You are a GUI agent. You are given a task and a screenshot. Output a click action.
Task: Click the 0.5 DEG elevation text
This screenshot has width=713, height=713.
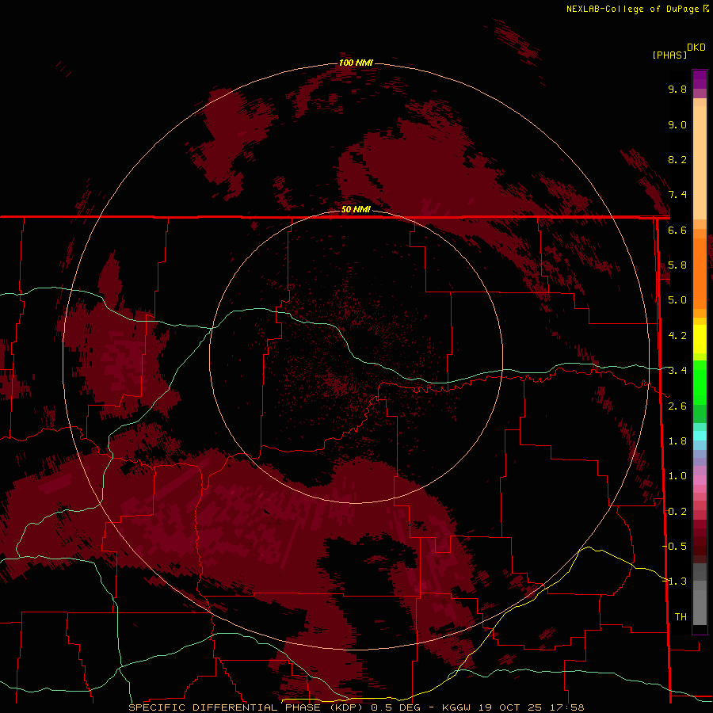coord(395,707)
